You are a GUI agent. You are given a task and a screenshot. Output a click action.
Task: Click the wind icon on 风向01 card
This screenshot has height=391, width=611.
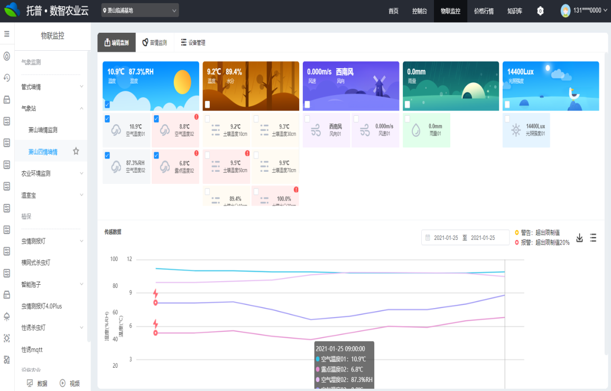click(x=316, y=129)
